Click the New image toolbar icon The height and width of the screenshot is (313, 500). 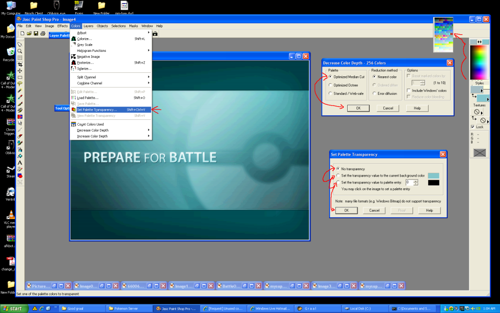[x=22, y=34]
